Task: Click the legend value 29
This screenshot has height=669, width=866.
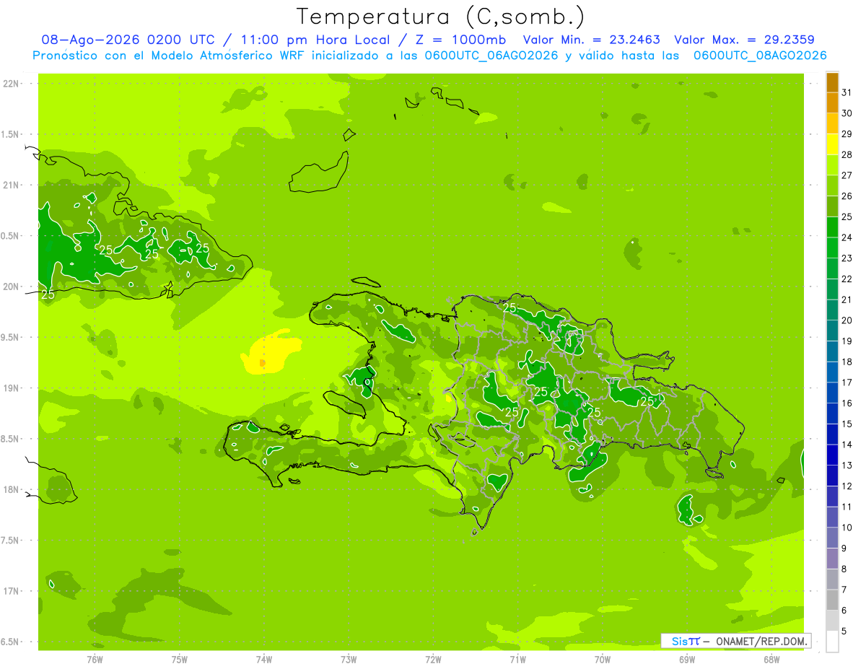Action: [847, 134]
